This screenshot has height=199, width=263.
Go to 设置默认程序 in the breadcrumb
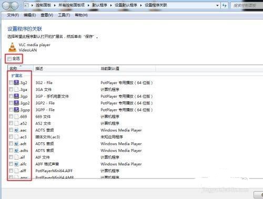click(x=126, y=5)
